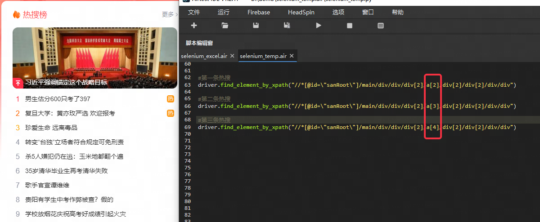
Task: Close the selenium_temp.air tab
Action: [292, 56]
